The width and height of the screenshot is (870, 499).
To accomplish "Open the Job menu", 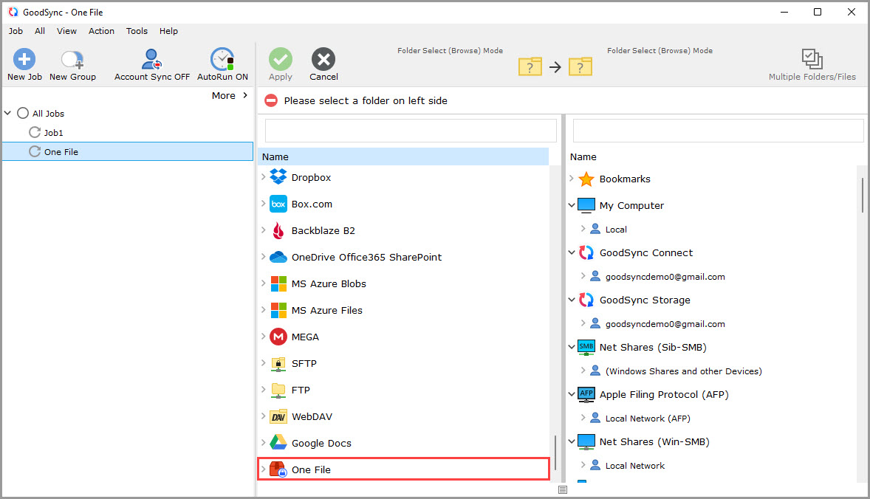I will coord(16,31).
